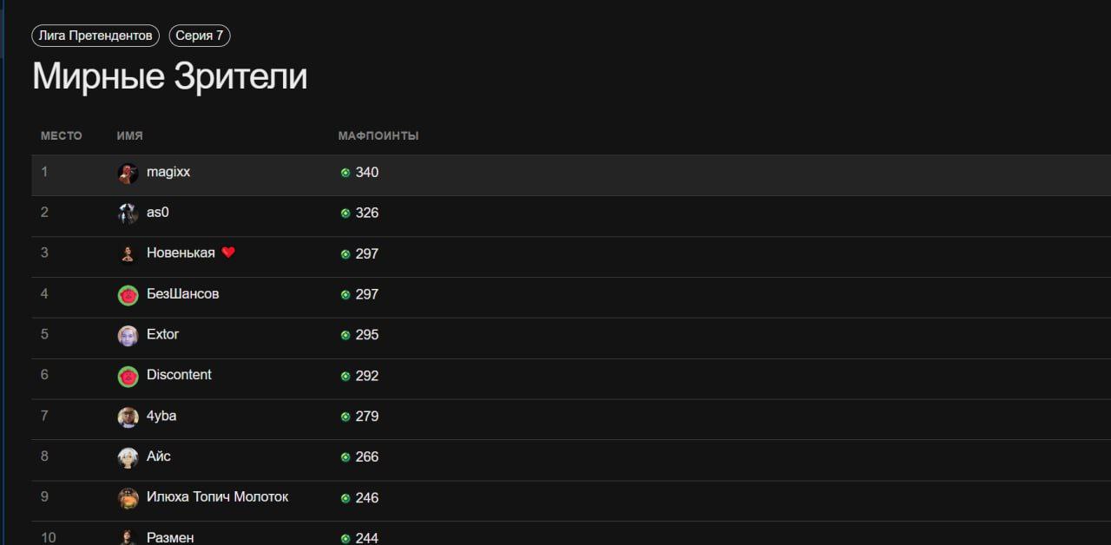Click place number 1 in magixx's row
The image size is (1111, 545).
coord(44,172)
